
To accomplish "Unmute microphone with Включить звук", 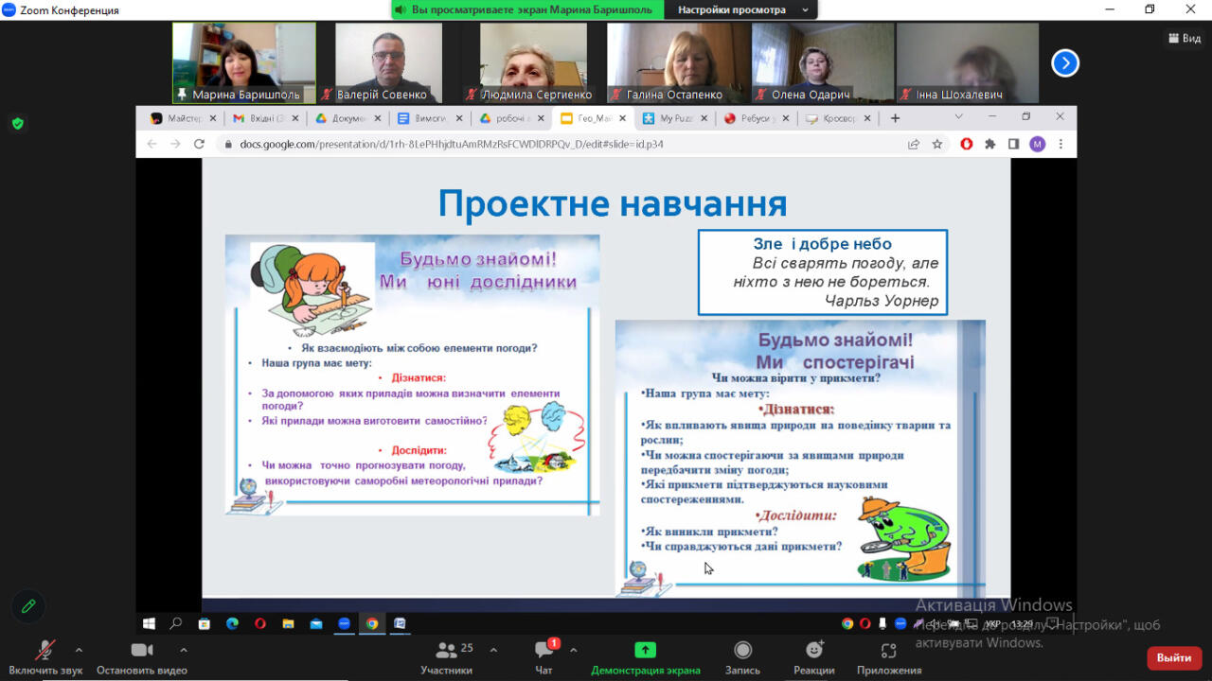I will 45,657.
